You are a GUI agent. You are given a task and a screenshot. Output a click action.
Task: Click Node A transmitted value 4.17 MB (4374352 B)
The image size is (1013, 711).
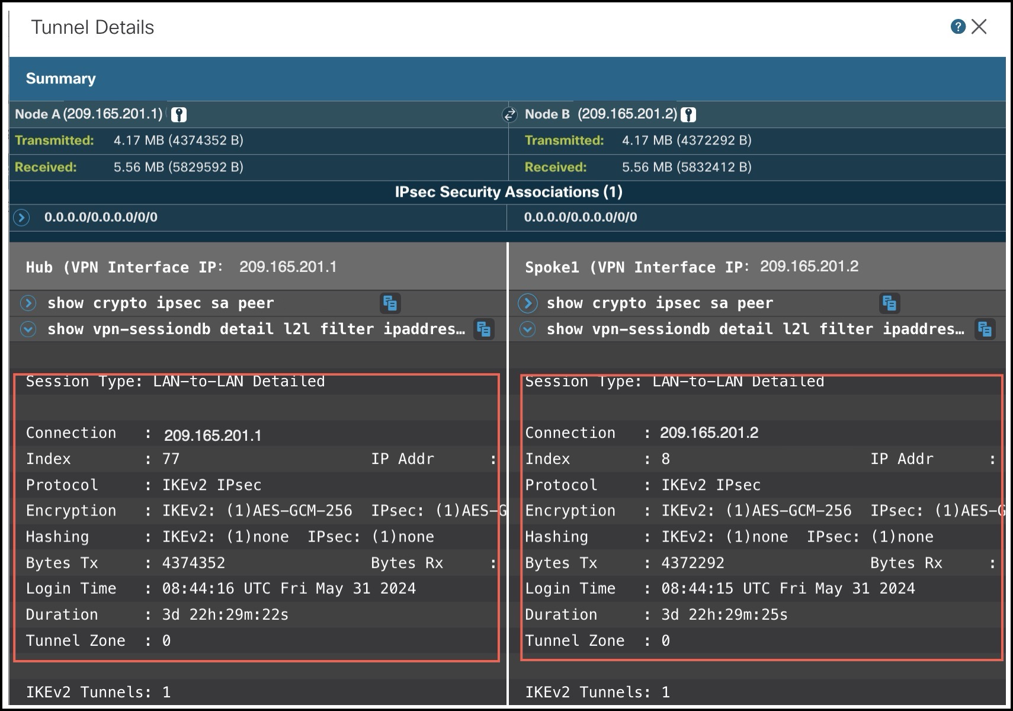(178, 140)
